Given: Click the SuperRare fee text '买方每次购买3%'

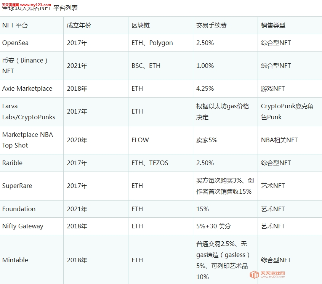Looking at the screenshot, I should click(219, 180).
